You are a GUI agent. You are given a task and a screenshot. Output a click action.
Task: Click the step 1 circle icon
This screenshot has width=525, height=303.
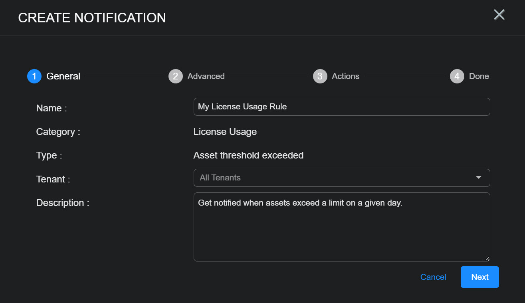tap(34, 76)
